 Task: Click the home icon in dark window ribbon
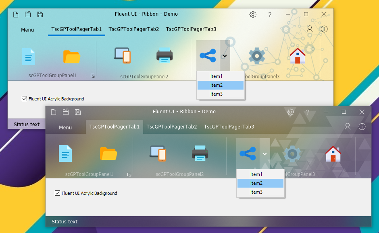point(333,154)
